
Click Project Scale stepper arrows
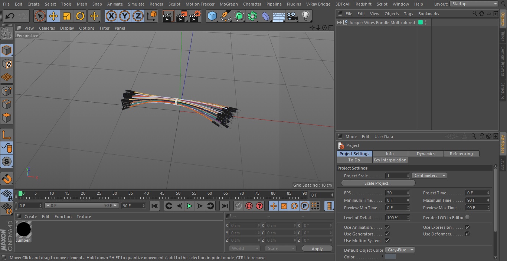click(408, 175)
